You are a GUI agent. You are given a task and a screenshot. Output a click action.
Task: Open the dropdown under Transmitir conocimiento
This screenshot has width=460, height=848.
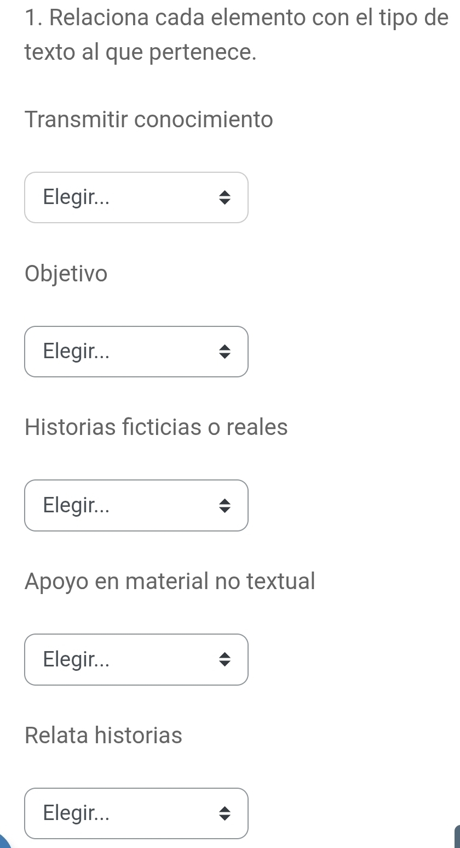pyautogui.click(x=136, y=197)
